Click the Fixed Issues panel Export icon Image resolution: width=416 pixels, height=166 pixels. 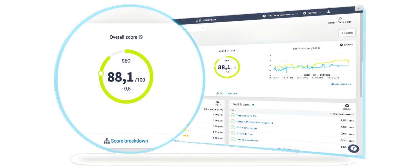pos(347,106)
